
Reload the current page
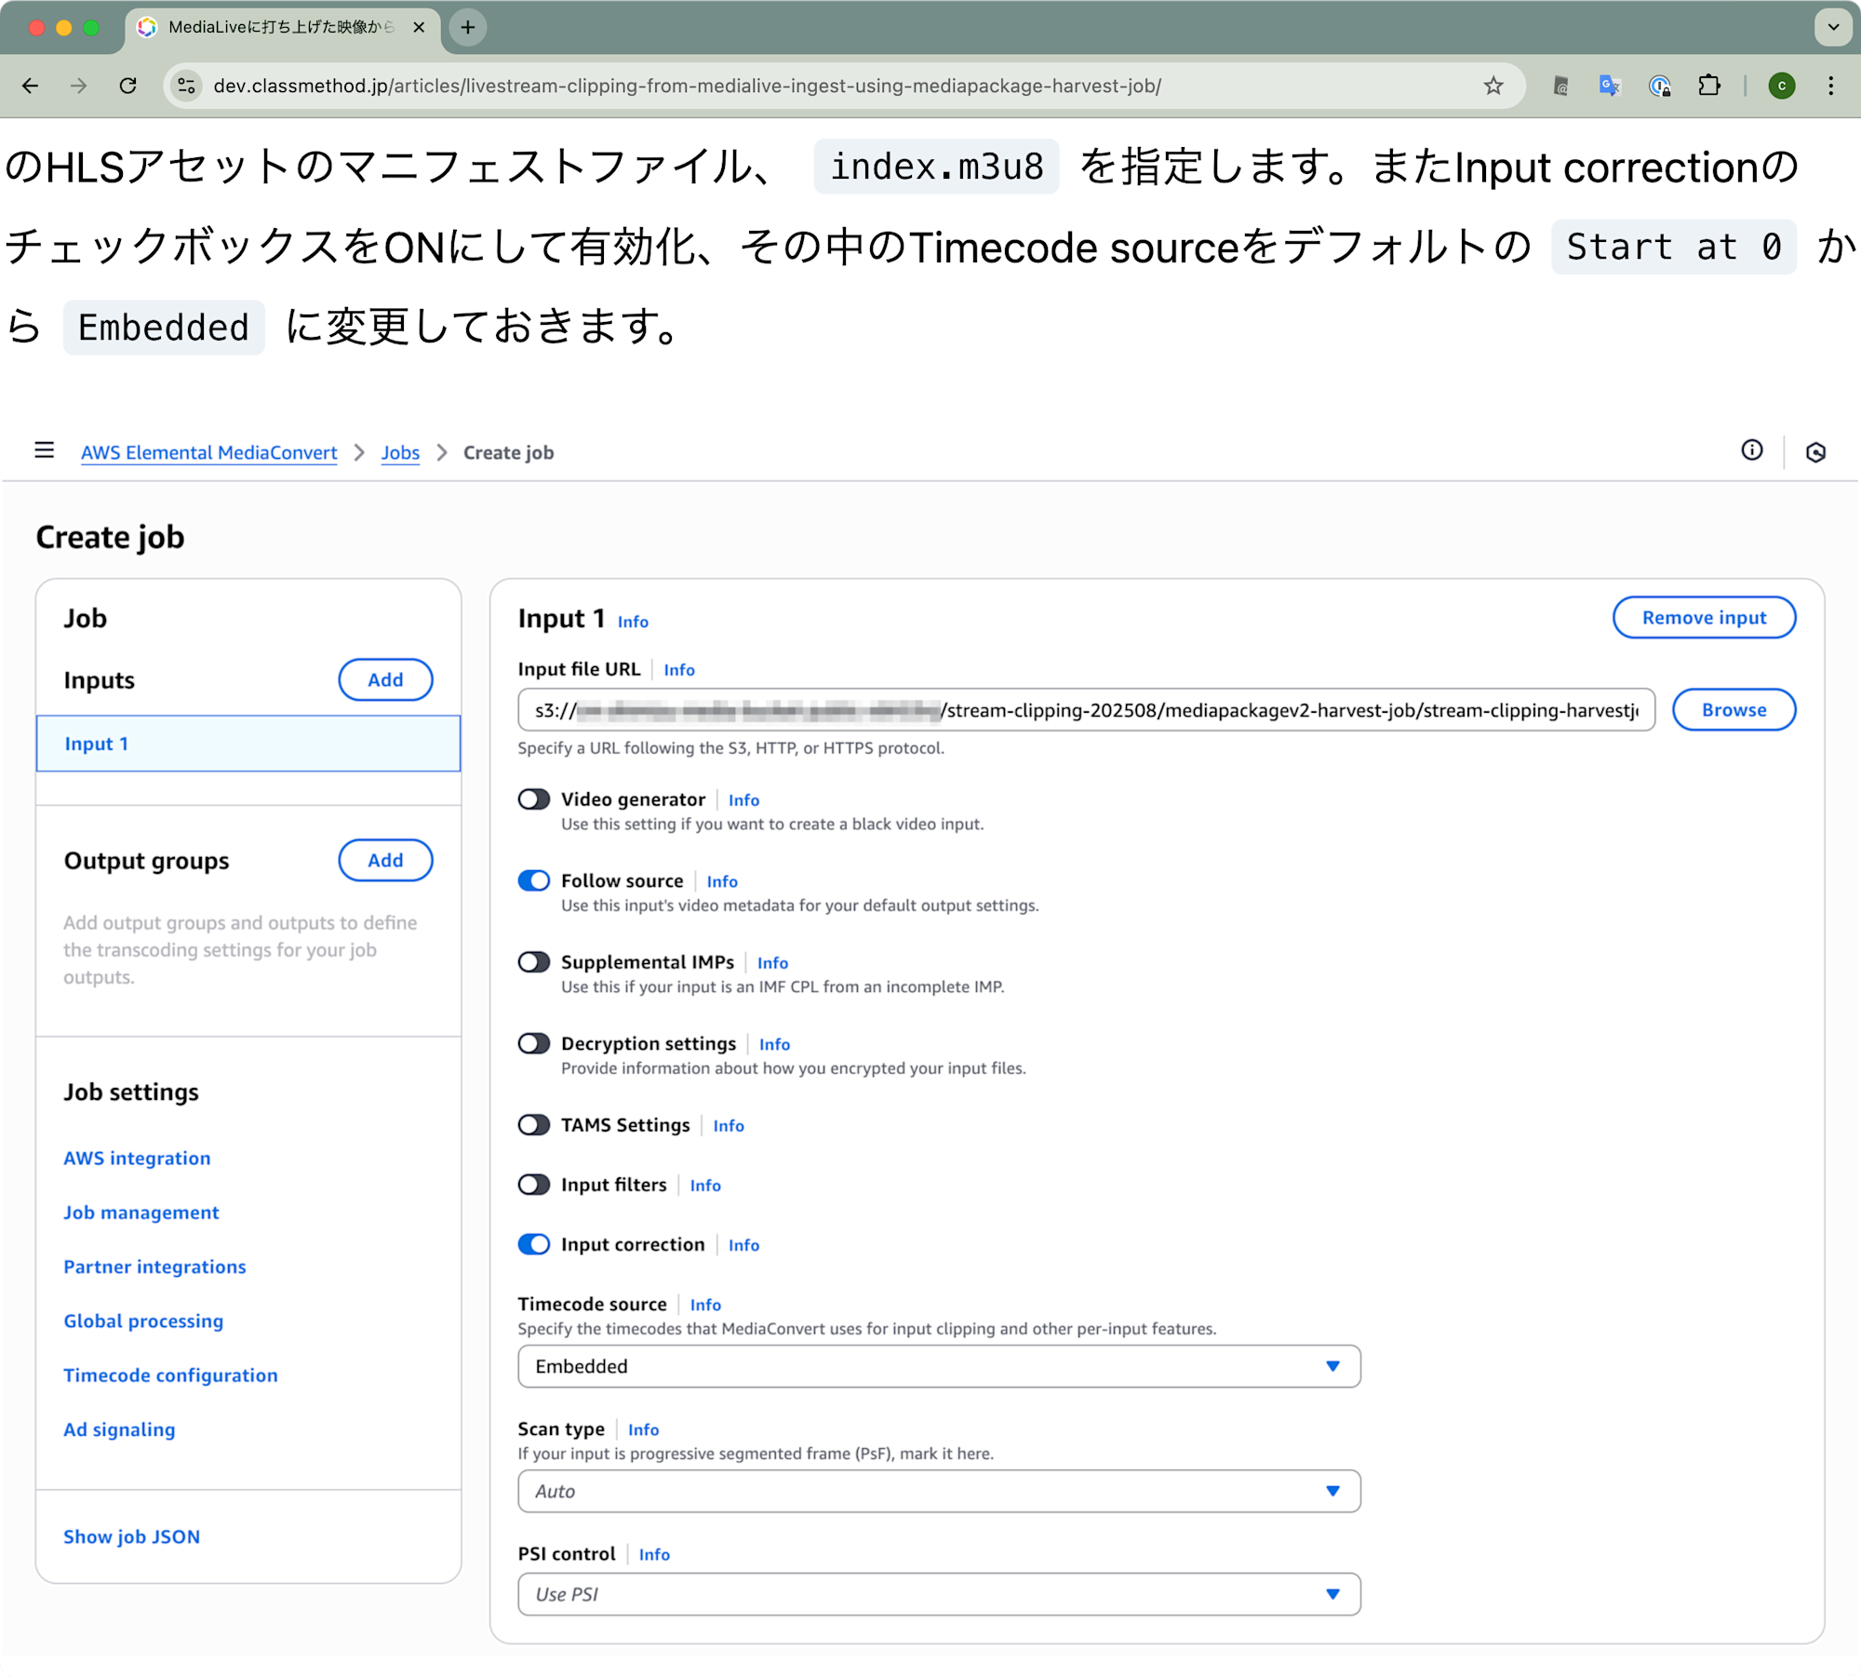point(128,86)
